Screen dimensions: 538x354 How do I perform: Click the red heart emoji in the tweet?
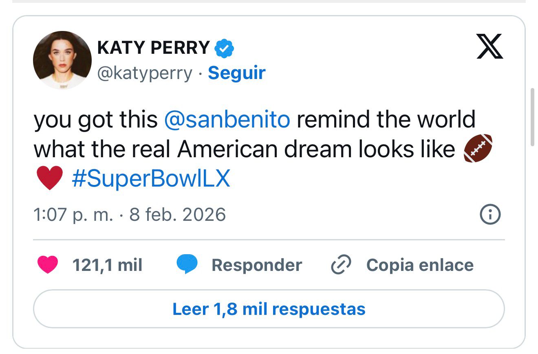(49, 178)
